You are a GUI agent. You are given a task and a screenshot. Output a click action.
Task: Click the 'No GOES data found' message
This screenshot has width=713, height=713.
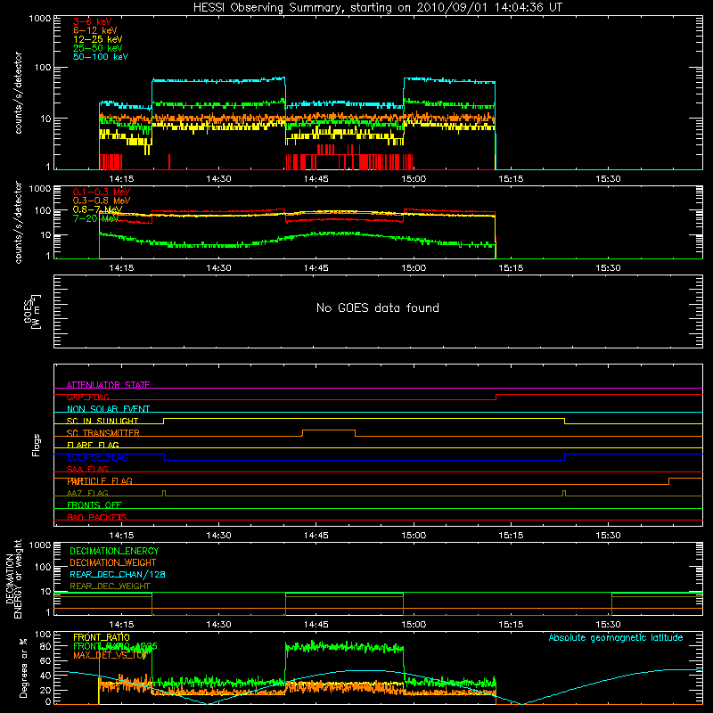click(x=377, y=307)
